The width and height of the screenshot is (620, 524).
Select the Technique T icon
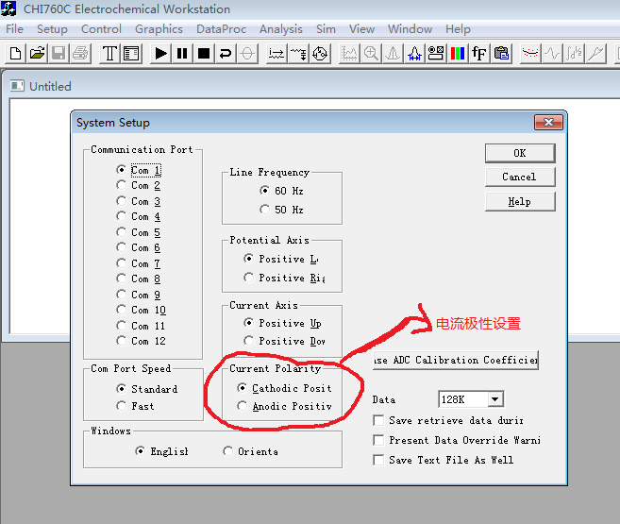(109, 53)
